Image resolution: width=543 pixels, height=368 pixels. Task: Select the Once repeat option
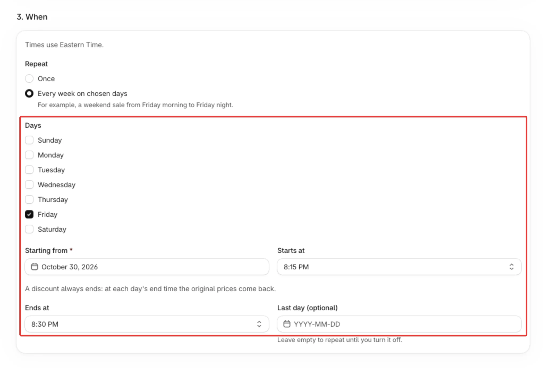29,79
